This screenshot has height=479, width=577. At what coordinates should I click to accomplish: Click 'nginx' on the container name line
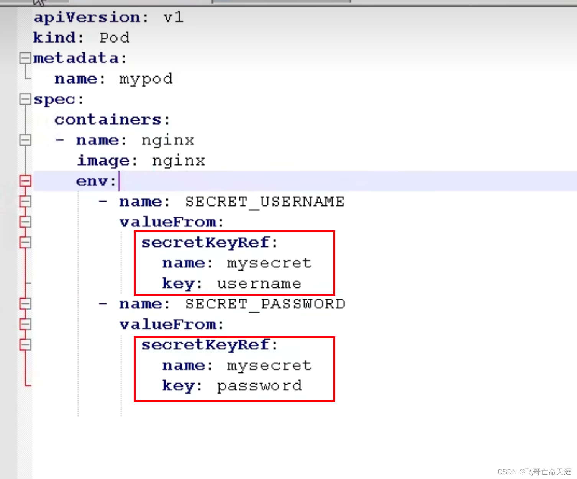(168, 141)
